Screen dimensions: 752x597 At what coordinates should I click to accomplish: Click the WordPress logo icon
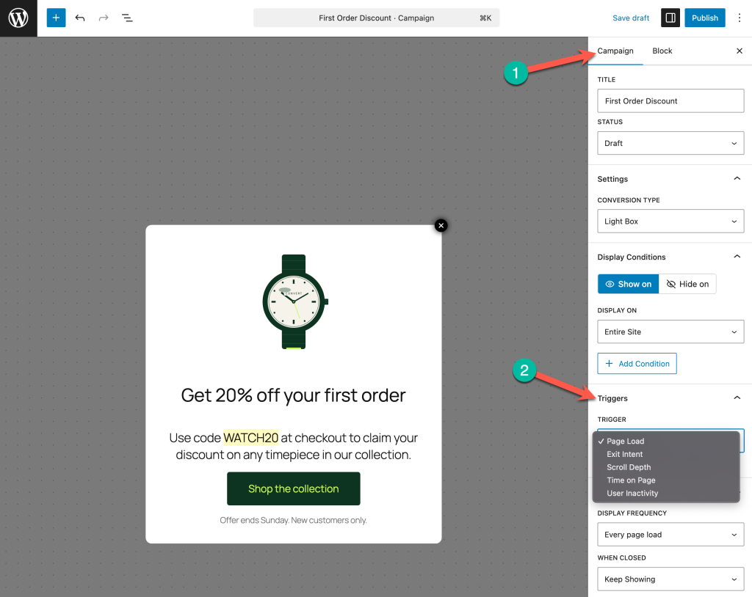pos(18,18)
